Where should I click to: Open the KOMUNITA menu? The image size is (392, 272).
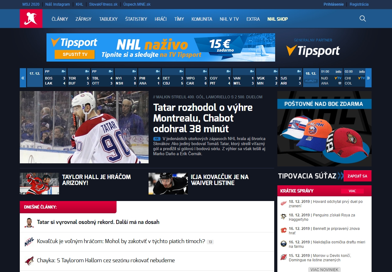[202, 19]
